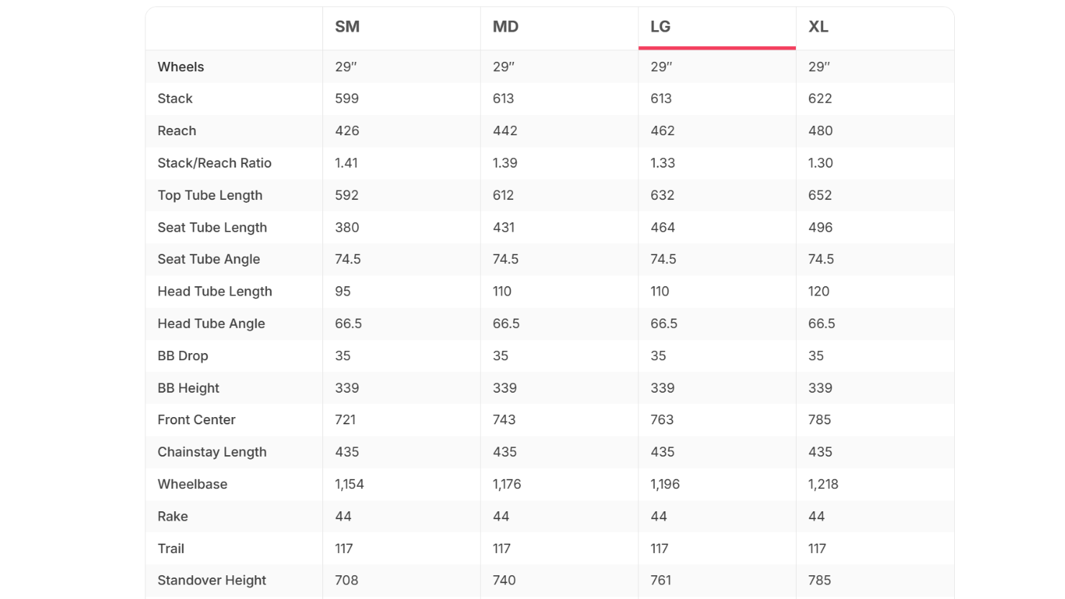Click the Wheelbase value 1,196 for LG

(665, 485)
